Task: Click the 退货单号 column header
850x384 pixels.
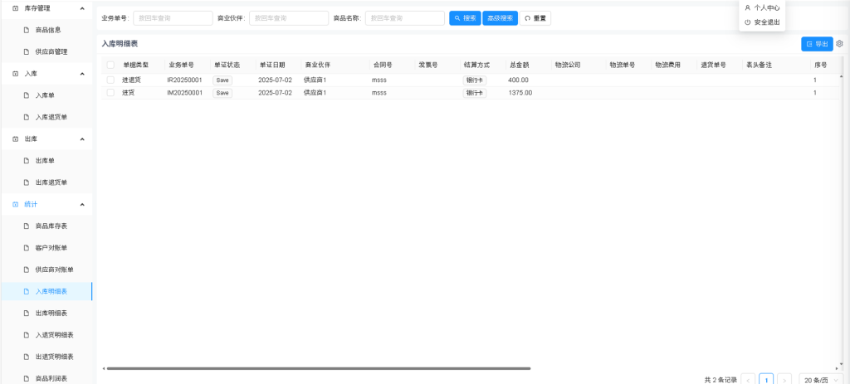Action: coord(713,65)
